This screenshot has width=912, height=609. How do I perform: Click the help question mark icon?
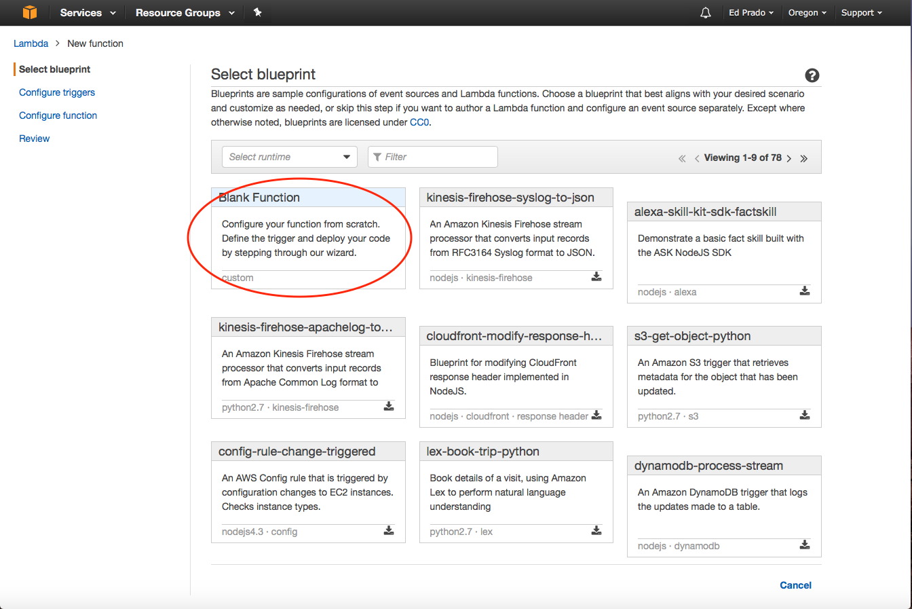812,75
